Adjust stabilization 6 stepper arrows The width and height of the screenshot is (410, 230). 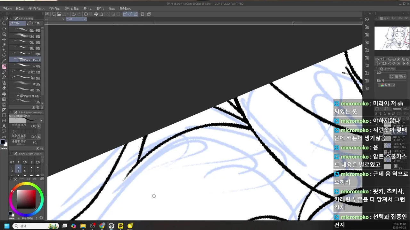coord(36,142)
